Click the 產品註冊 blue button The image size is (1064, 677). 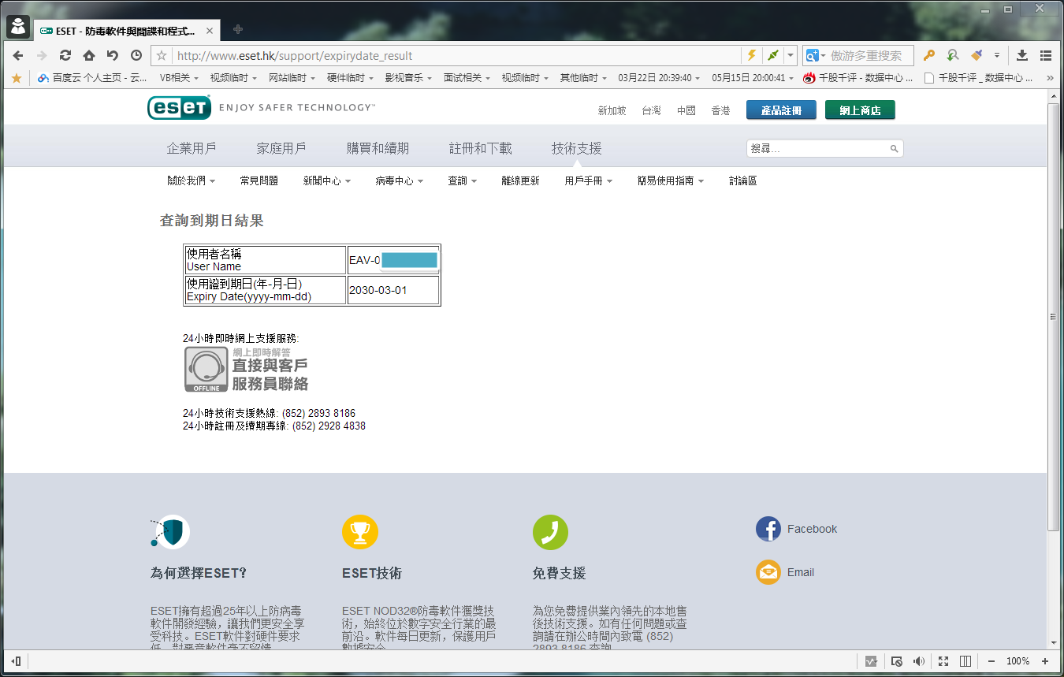[x=781, y=110]
